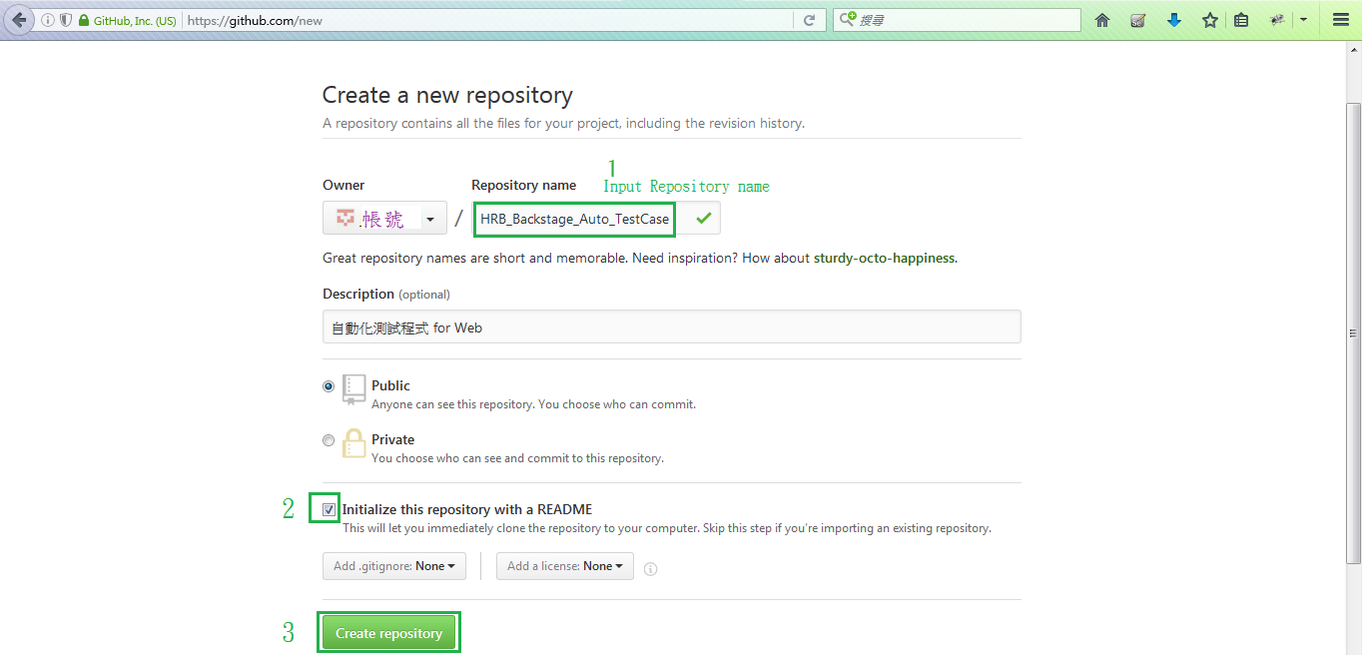Viewport: 1362px width, 655px height.
Task: Navigate home using the house icon
Action: 1101,19
